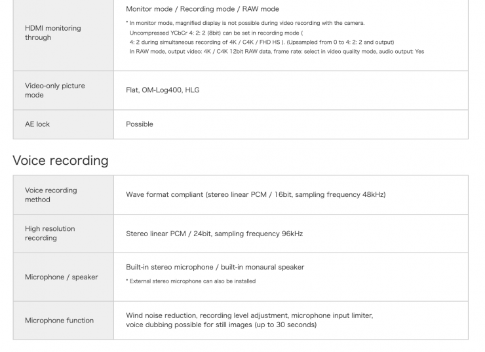This screenshot has height=352, width=485.
Task: Click the "Uncompressed YCbCr 4: 2: 2 (8bit)" line
Action: (216, 32)
